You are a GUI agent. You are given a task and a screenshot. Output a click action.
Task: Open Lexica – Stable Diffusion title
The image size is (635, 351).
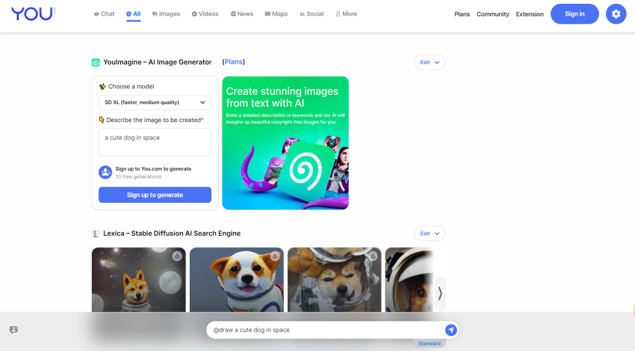point(172,233)
